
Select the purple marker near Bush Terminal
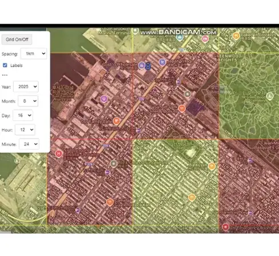104,99
